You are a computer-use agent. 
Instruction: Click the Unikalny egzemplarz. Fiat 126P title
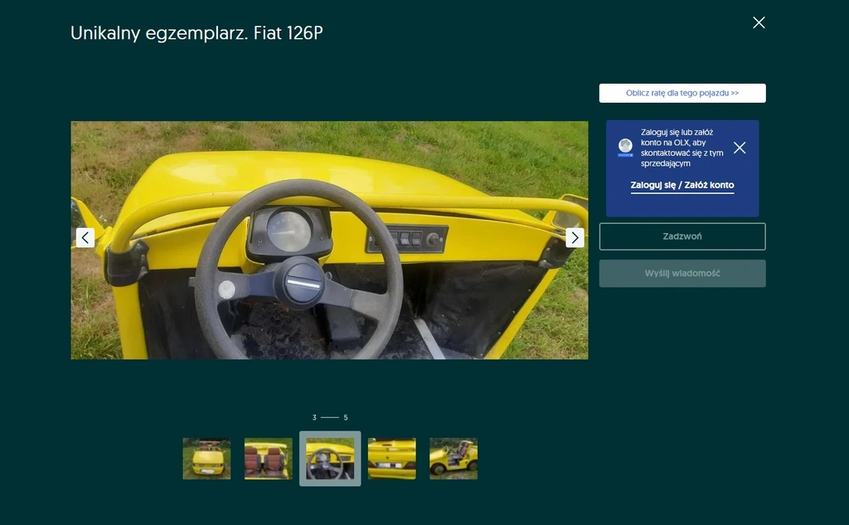coord(196,33)
